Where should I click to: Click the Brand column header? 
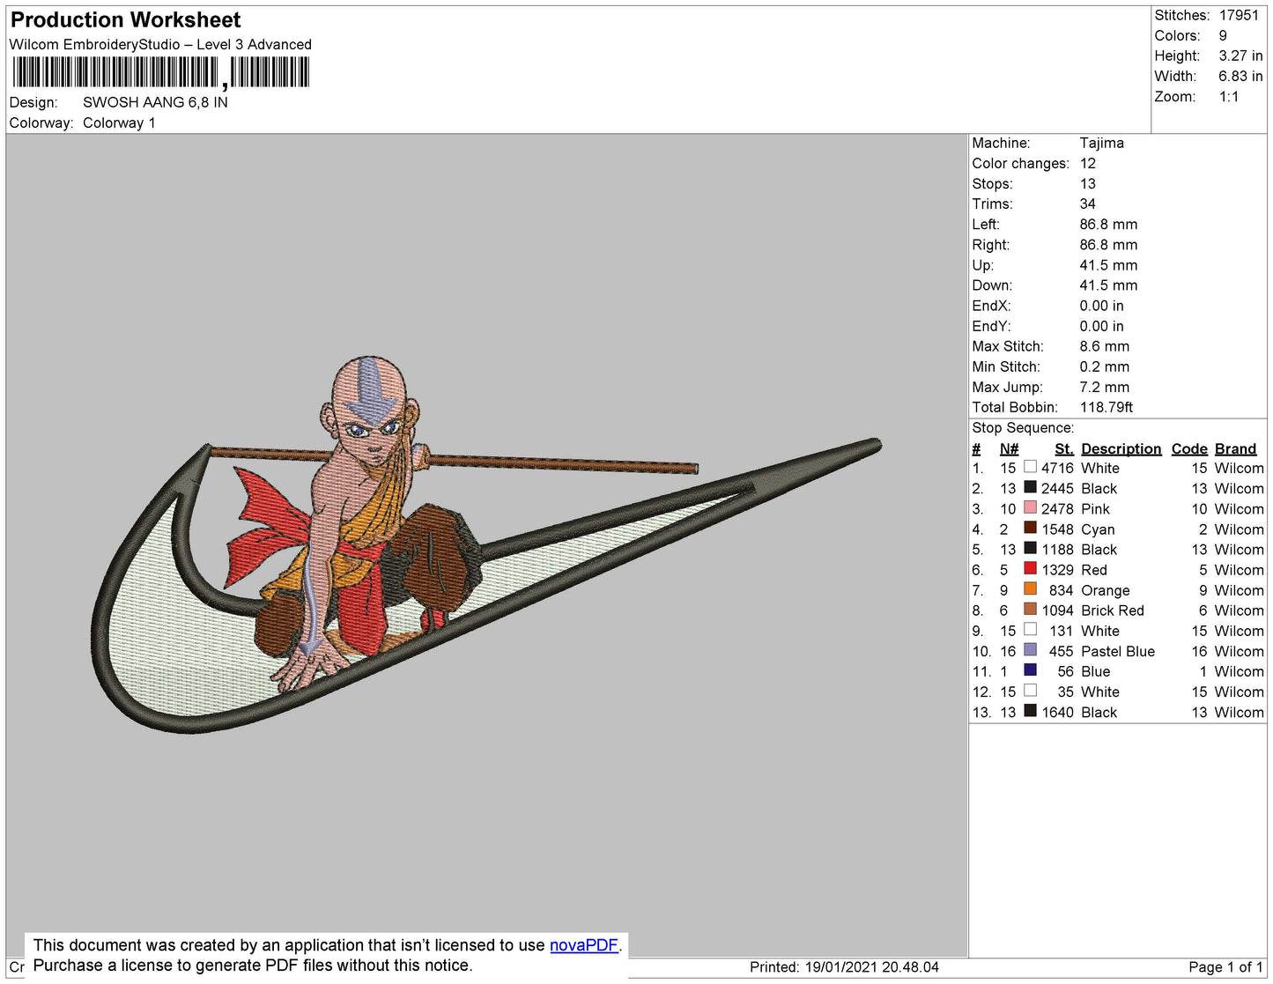tap(1235, 448)
